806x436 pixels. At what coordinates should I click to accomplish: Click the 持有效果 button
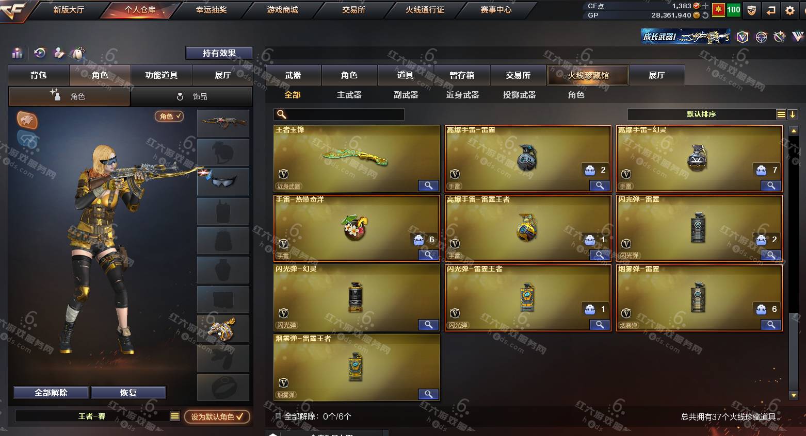(x=219, y=53)
